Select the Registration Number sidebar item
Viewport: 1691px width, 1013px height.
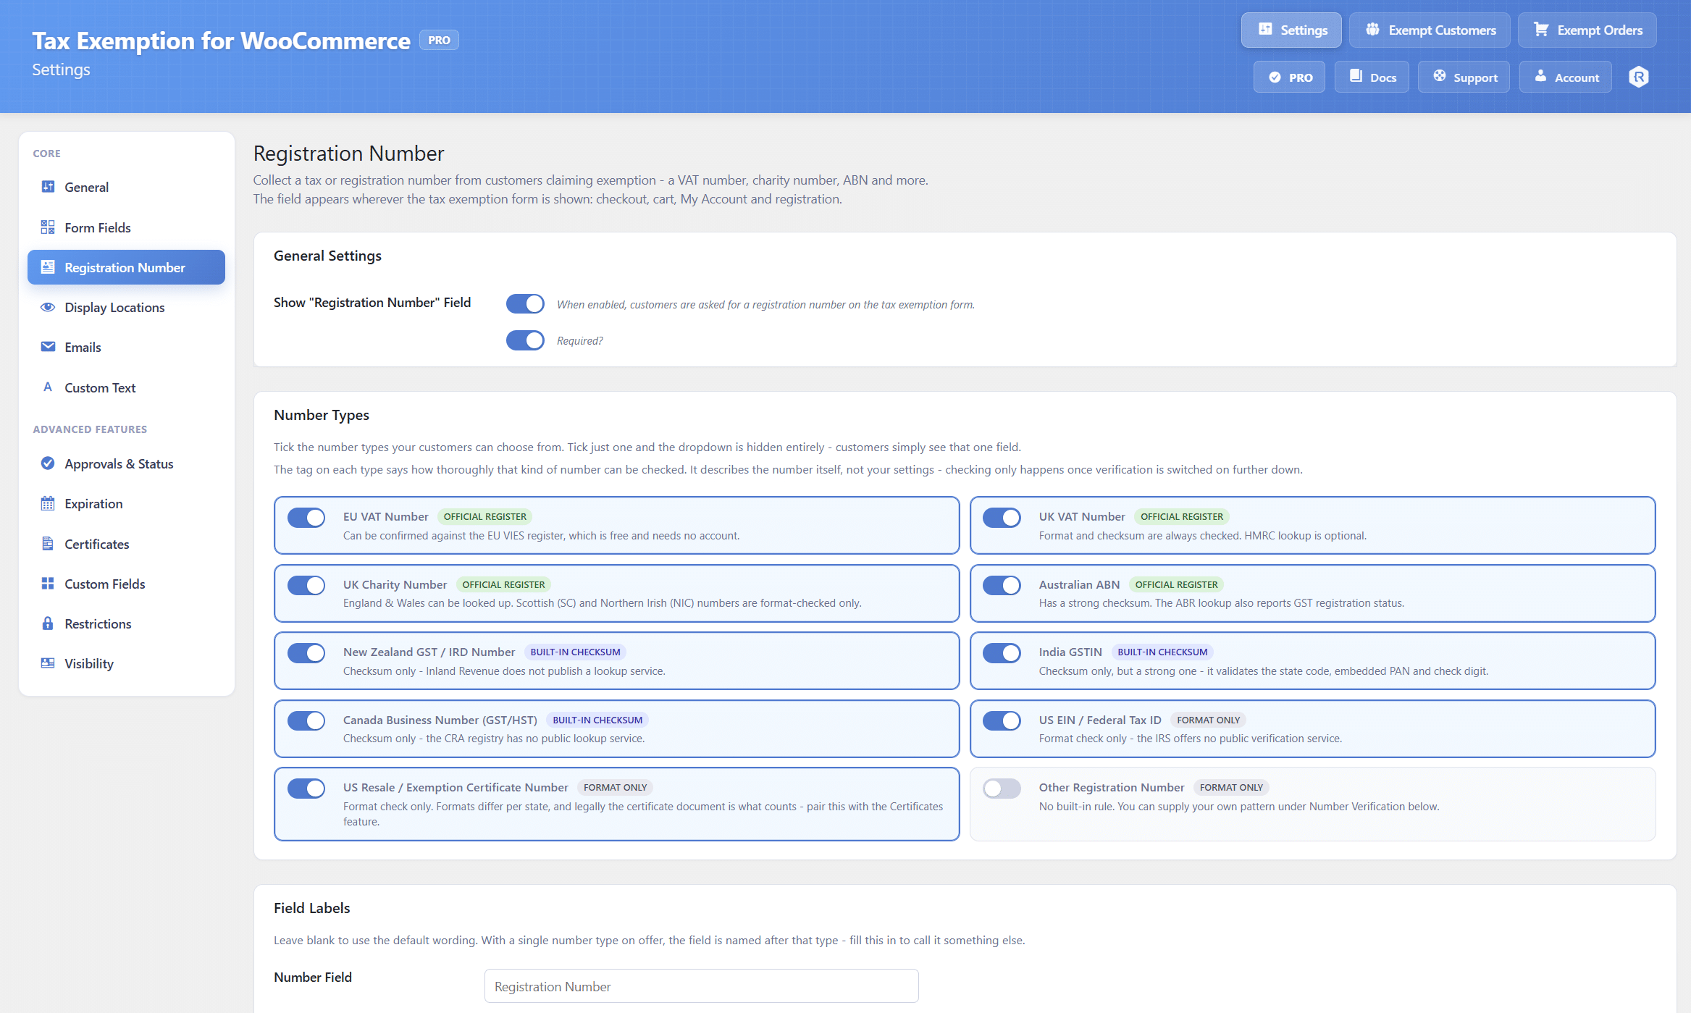click(126, 267)
